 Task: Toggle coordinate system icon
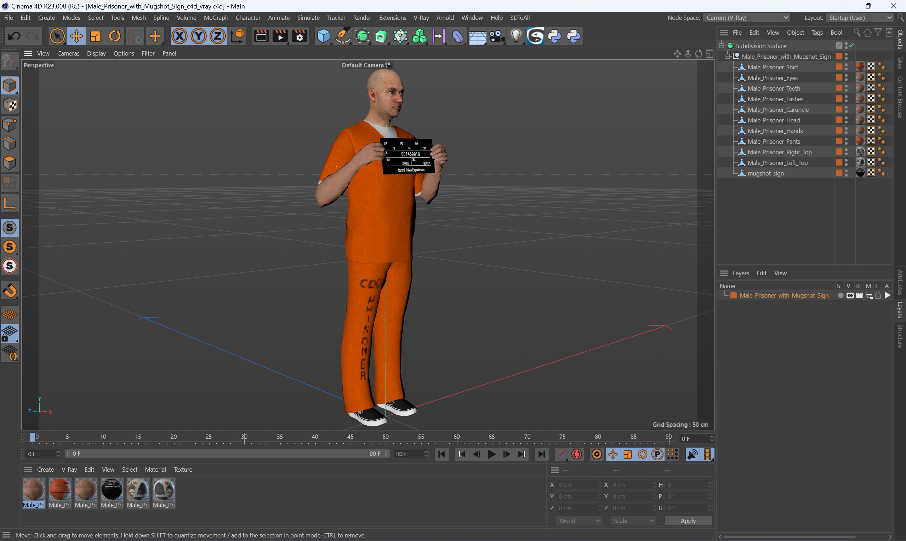coord(238,36)
